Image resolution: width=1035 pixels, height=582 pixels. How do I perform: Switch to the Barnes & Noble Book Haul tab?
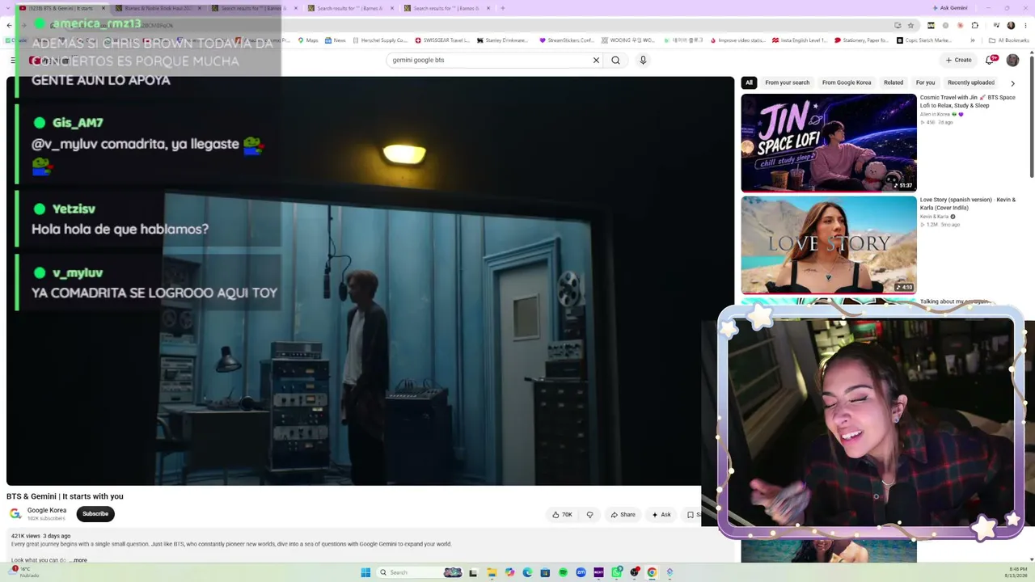click(158, 8)
